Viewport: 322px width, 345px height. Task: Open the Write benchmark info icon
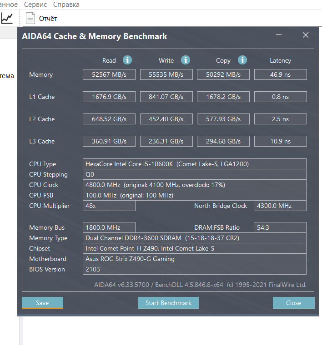[186, 60]
